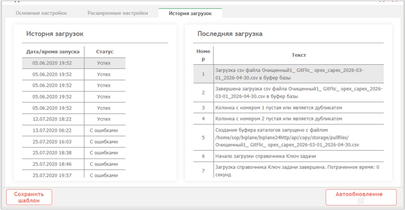The image size is (405, 210).
Task: Select the 25.07.2020 16:03 history row
Action: (73, 142)
